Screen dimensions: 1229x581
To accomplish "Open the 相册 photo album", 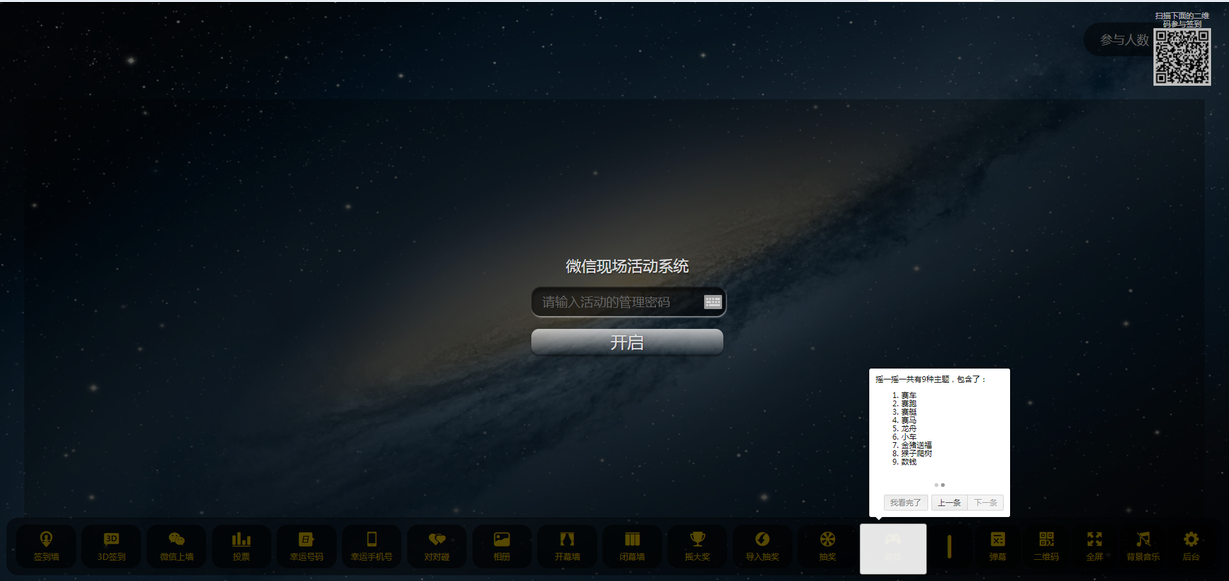I will pyautogui.click(x=502, y=546).
